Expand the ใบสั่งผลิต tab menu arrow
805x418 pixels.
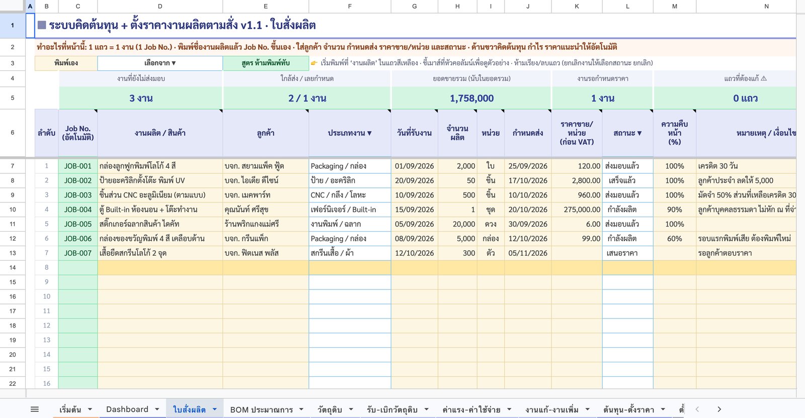pos(214,409)
